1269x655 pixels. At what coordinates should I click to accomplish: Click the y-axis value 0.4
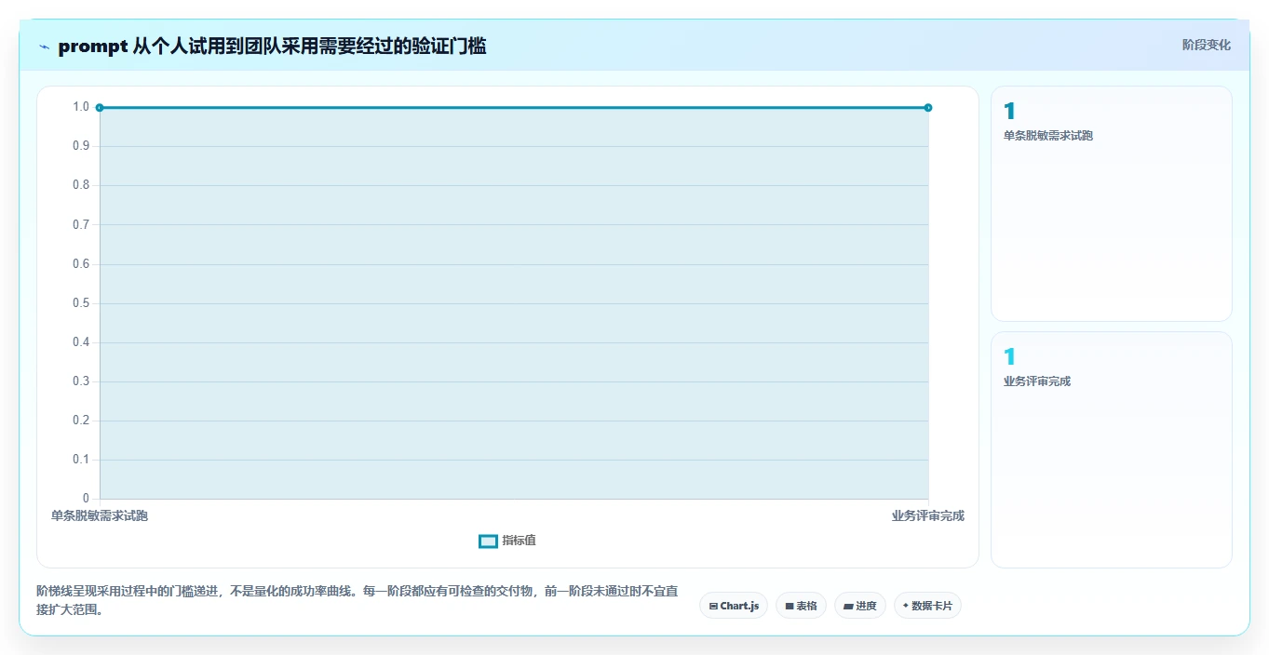81,342
